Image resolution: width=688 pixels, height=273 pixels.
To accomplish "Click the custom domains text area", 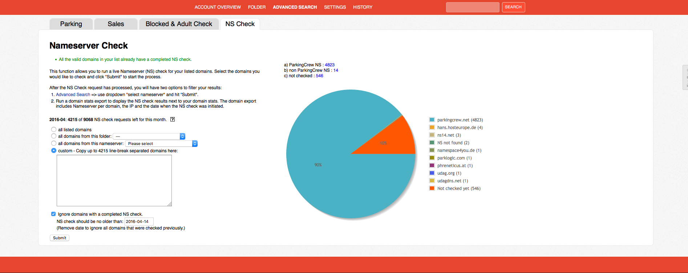I will coord(114,181).
